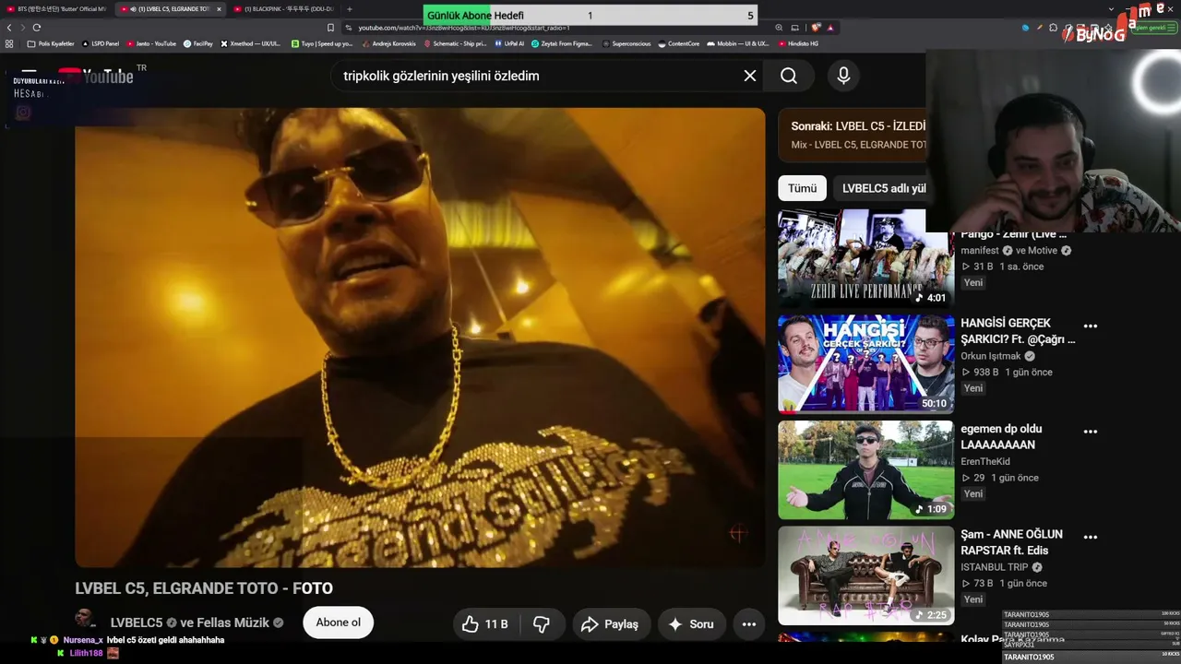Open the browser zoom magnifier icon

(x=780, y=28)
